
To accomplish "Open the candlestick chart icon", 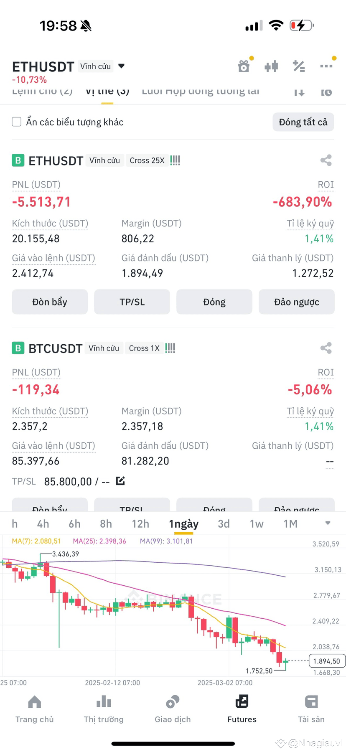I will tap(271, 66).
